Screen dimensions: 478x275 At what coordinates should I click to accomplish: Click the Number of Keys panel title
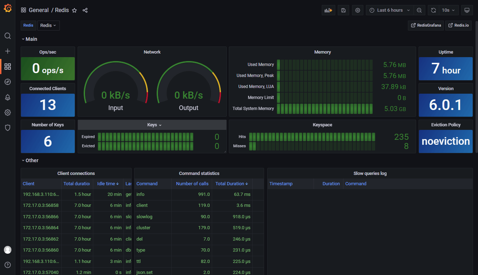pyautogui.click(x=48, y=125)
